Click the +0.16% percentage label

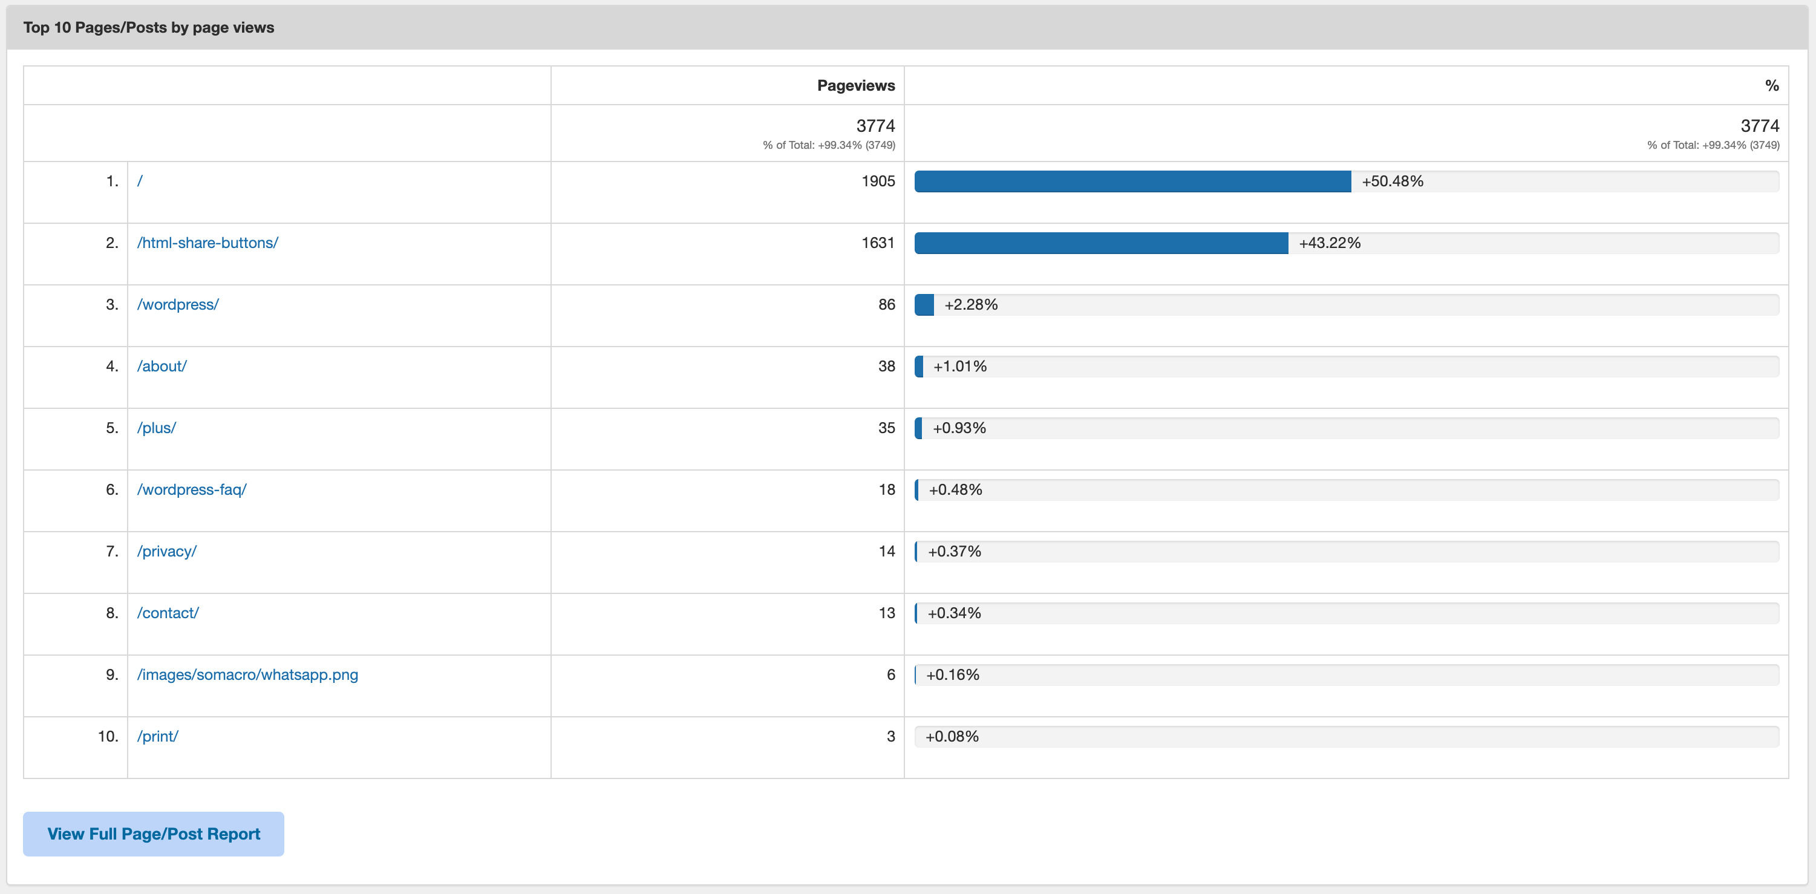click(x=952, y=674)
